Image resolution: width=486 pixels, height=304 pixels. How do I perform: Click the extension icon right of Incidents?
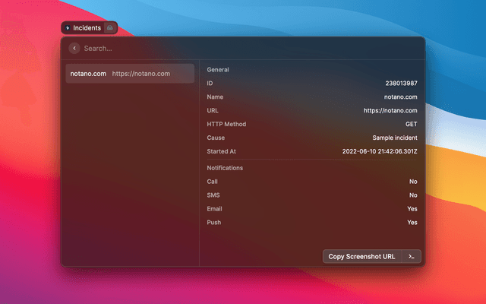[x=110, y=28]
